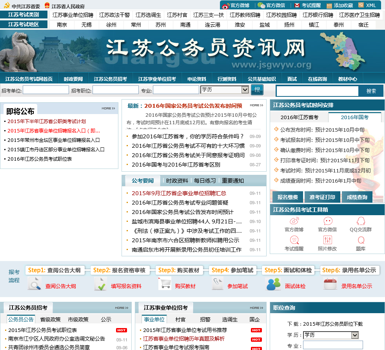Viewport: 385px width, 350px height.
Task: Click the 考试提醒 clock icon in toolbox
Action: pyautogui.click(x=294, y=240)
